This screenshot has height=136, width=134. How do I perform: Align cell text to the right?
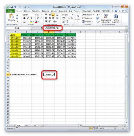coord(53,18)
